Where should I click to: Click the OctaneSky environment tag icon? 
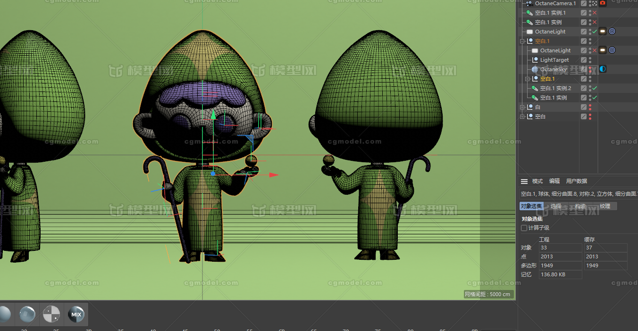pyautogui.click(x=603, y=69)
